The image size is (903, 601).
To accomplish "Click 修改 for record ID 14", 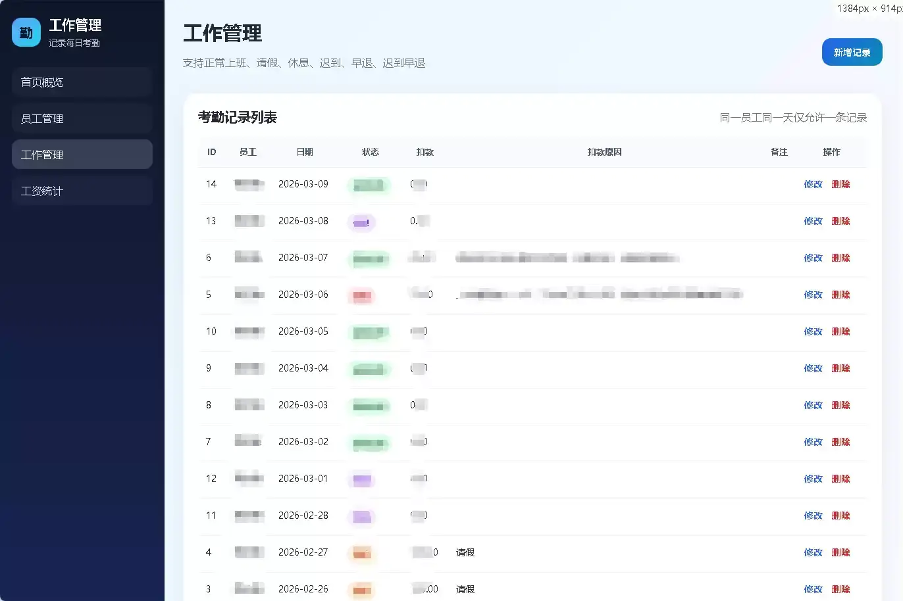I will (813, 184).
